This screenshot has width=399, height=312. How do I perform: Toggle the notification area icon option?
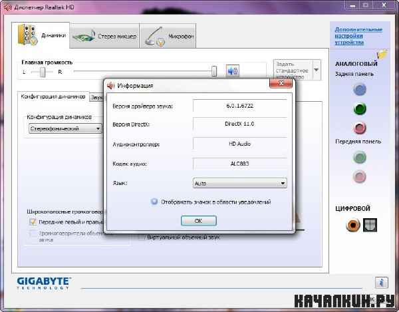tap(154, 202)
